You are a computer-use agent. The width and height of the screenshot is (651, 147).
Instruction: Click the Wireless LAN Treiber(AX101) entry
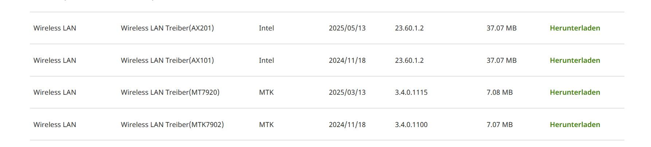coord(167,60)
